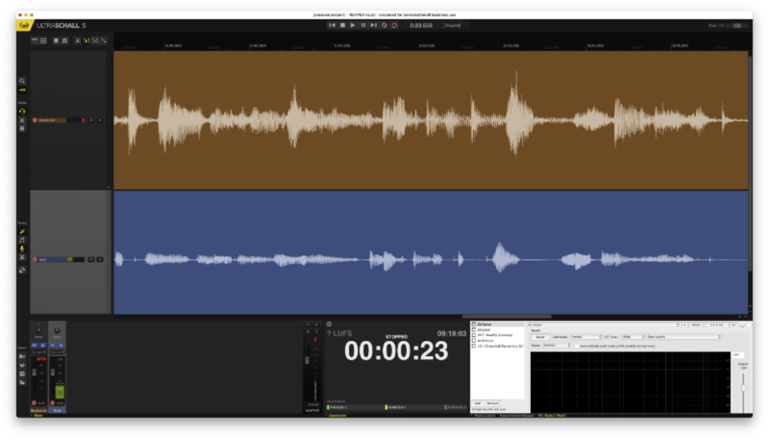Click the bookmark marker icon in toolbar
Image resolution: width=769 pixels, height=439 pixels.
[56, 41]
